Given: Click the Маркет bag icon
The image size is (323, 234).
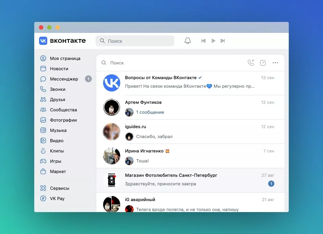Looking at the screenshot, I should click(x=43, y=171).
